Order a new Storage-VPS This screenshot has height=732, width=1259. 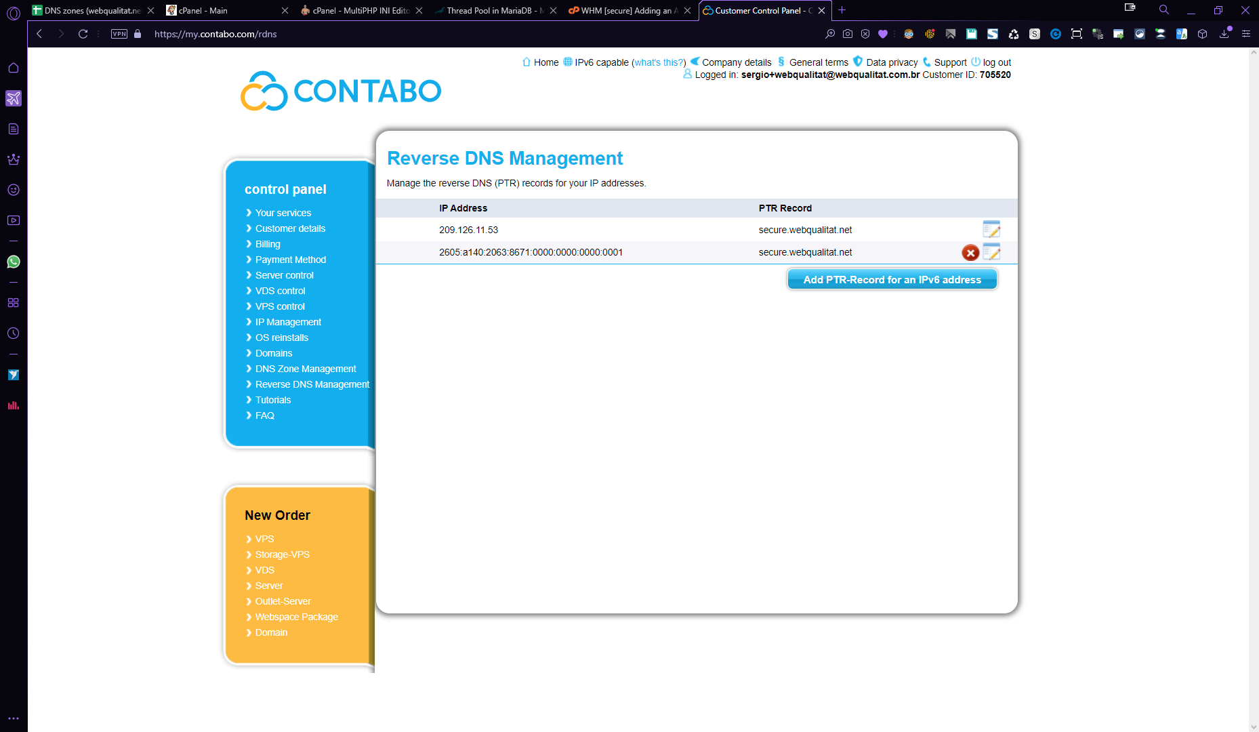point(283,554)
